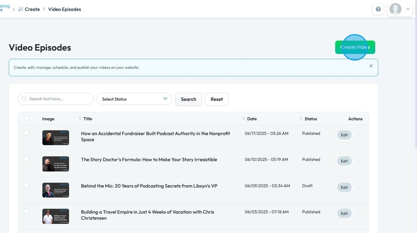The height and width of the screenshot is (233, 417).
Task: Open three-dot menu for Story Doctor's Formula episode
Action: point(359,161)
